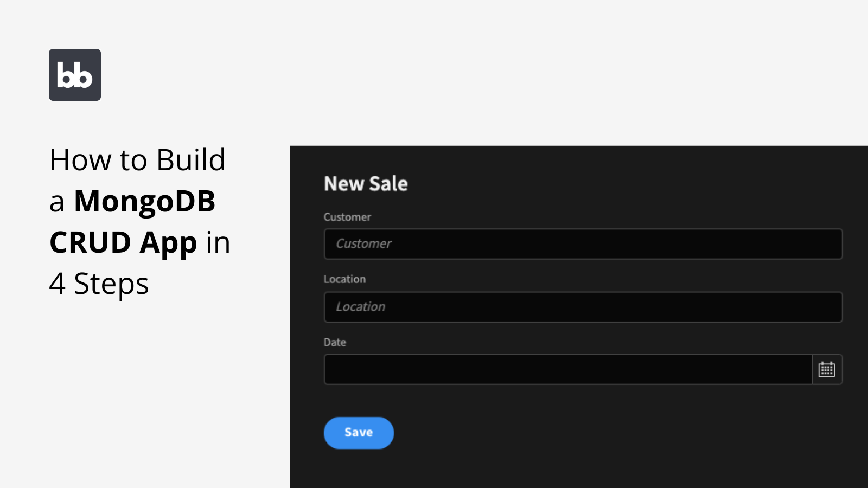The width and height of the screenshot is (868, 488).
Task: Click the bold "CRUD" word
Action: click(90, 242)
